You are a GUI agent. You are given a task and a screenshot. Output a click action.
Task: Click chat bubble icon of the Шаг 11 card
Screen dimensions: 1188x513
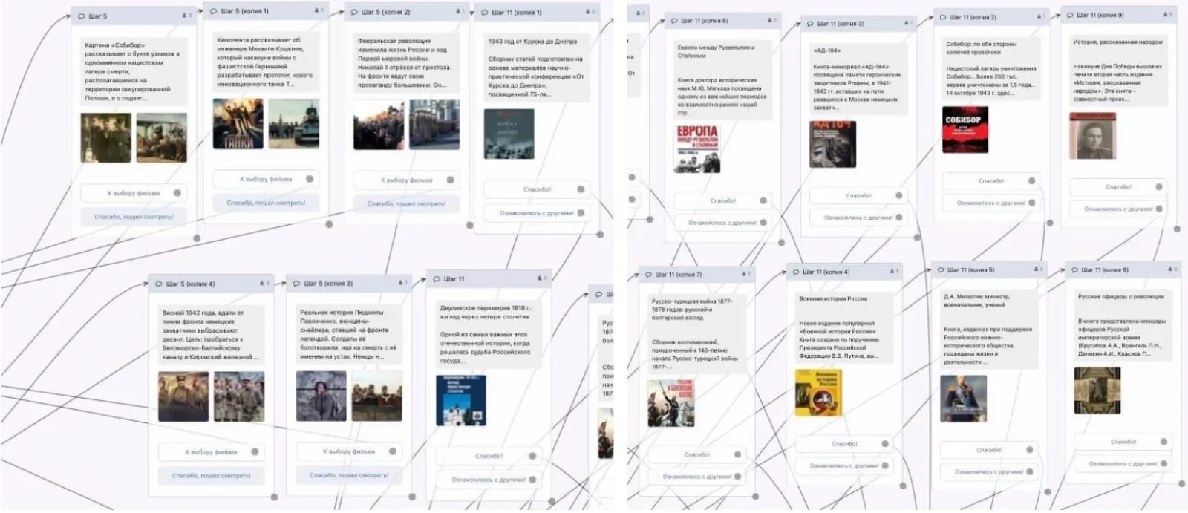437,279
